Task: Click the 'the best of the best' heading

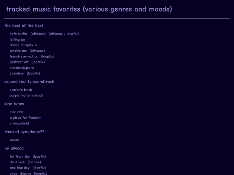Action: click(x=24, y=25)
